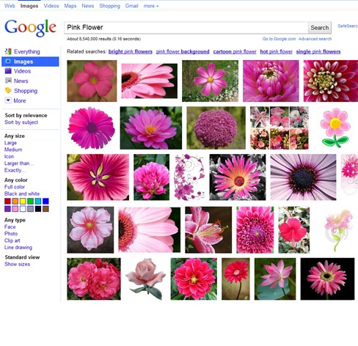Open Advanced search link

[x=315, y=39]
